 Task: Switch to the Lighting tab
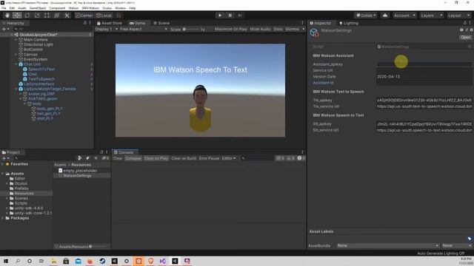[349, 23]
